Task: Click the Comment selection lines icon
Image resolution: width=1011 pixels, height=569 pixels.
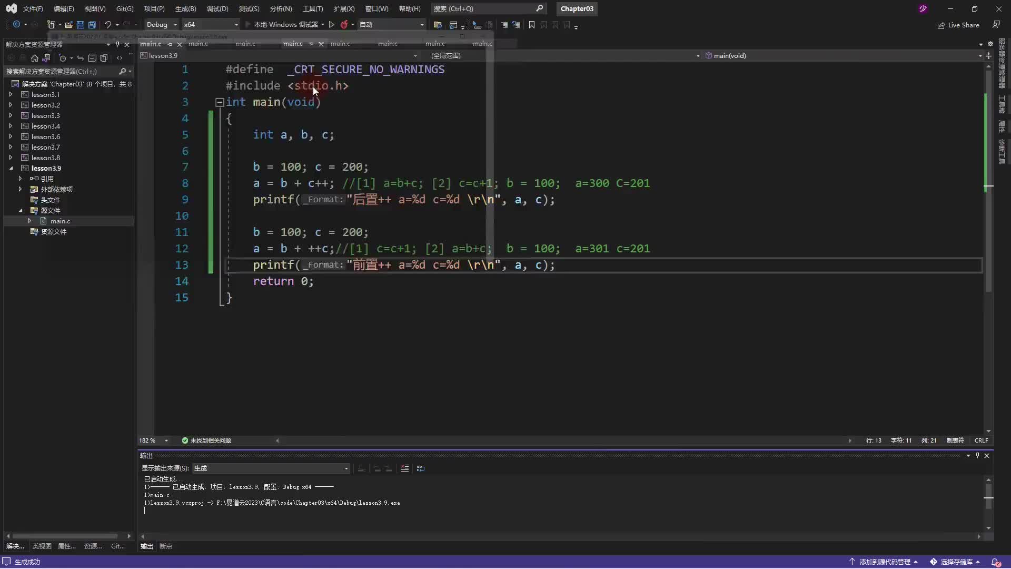Action: pos(504,25)
